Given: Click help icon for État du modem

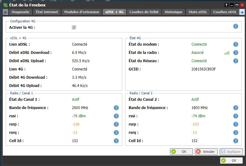Looking at the screenshot, I should click(x=236, y=44).
